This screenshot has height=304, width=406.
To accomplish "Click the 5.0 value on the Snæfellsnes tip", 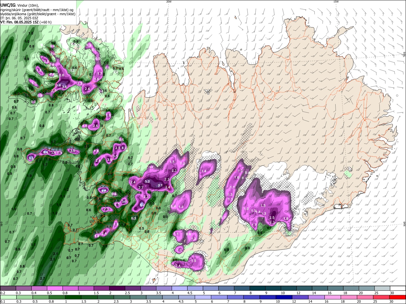I will 31,158.
